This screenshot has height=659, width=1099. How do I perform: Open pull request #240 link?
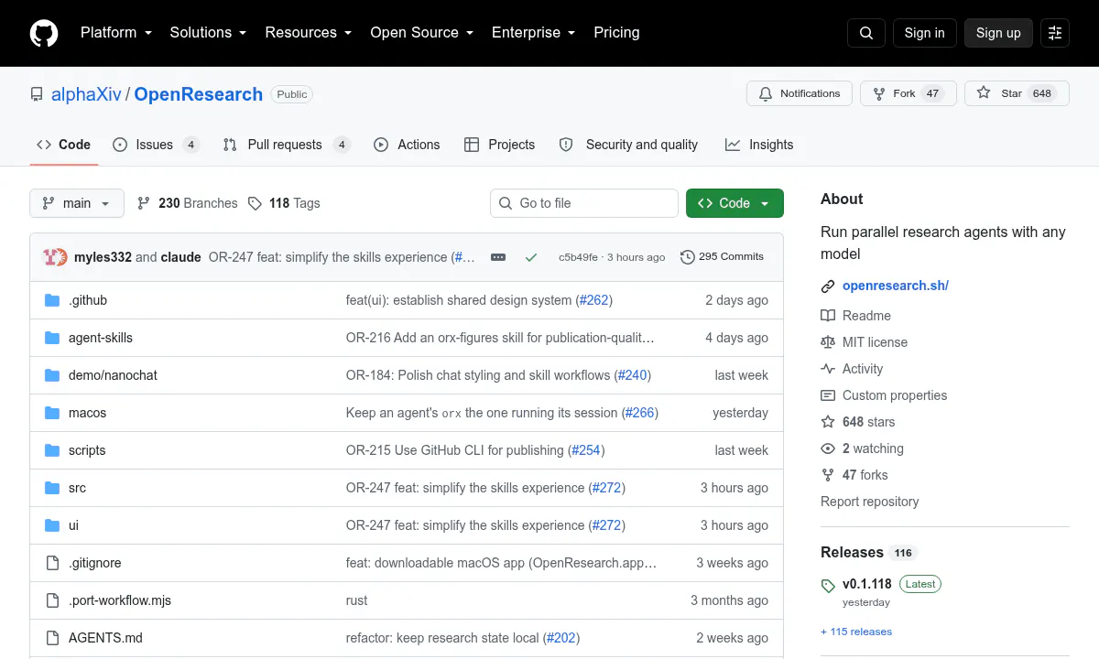point(633,375)
